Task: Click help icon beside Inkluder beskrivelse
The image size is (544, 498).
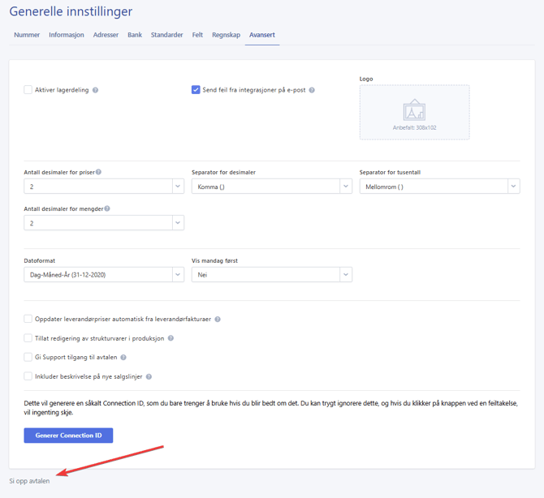Action: [x=149, y=376]
